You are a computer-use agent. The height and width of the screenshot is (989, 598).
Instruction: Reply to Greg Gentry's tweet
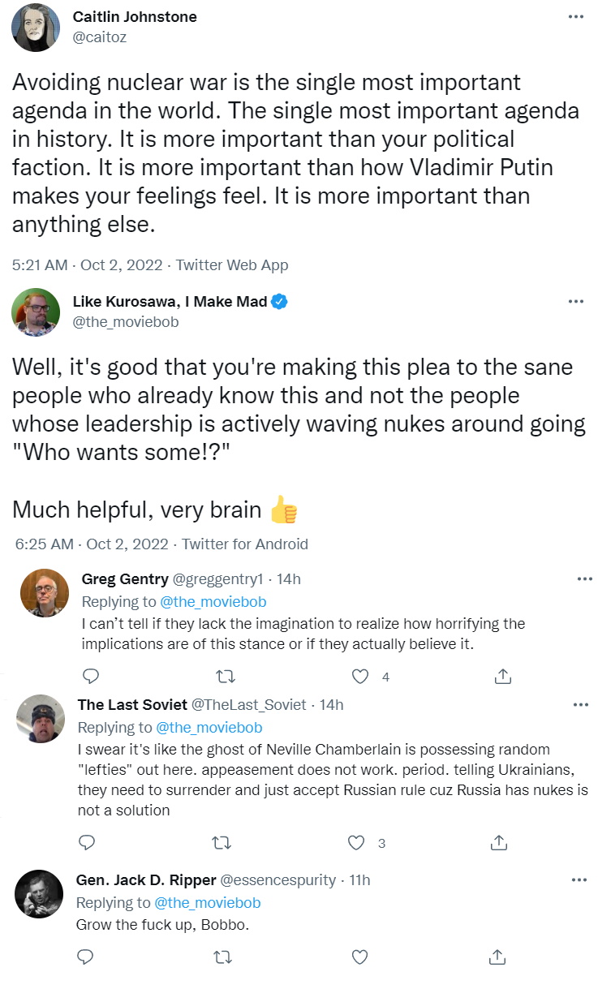point(91,676)
